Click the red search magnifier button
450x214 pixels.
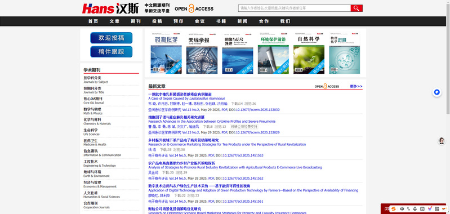point(357,8)
